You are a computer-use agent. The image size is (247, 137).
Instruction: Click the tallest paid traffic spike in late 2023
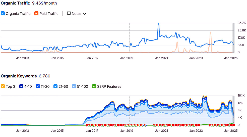211,32
